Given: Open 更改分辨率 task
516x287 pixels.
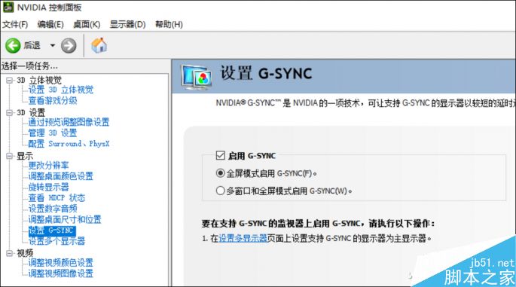Looking at the screenshot, I should tap(49, 165).
